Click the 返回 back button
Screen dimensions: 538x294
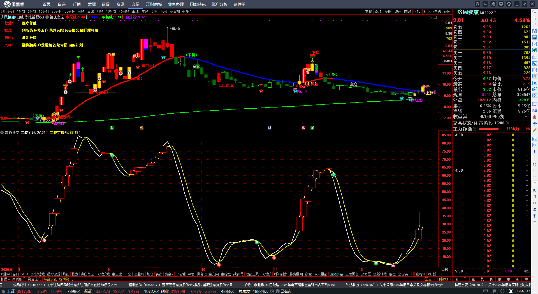pyautogui.click(x=447, y=11)
